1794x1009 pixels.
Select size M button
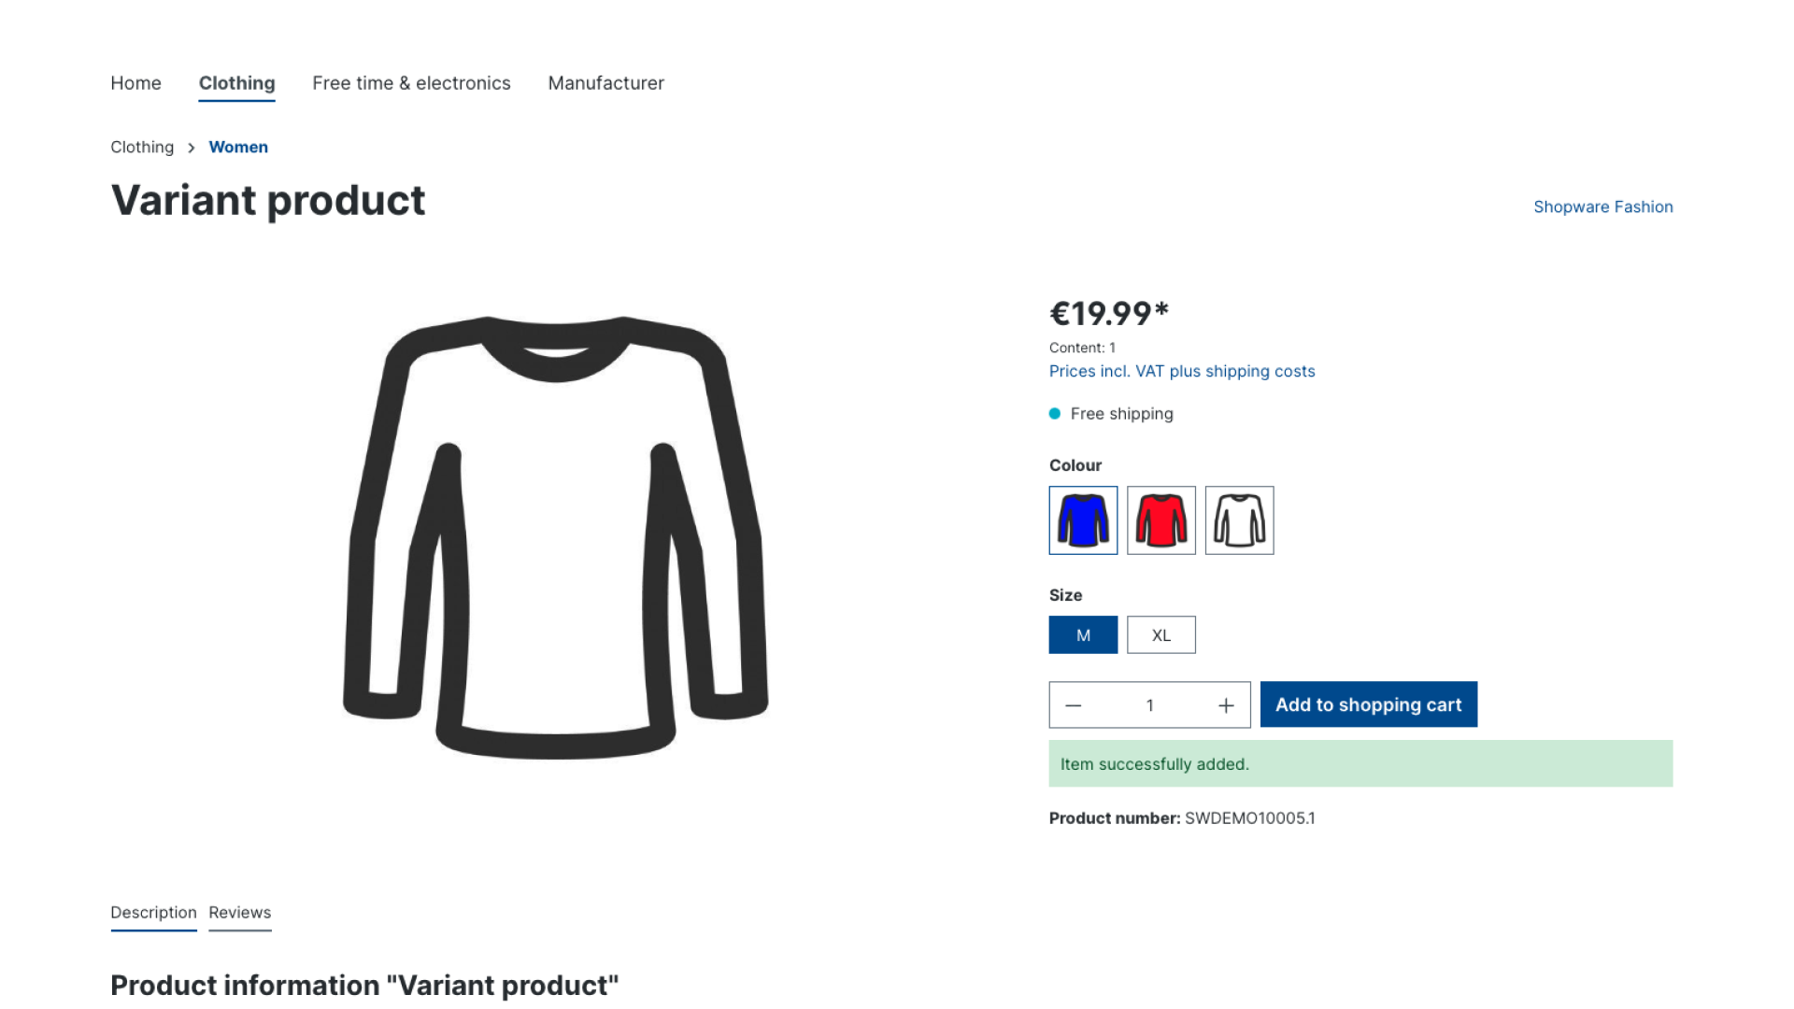[1083, 634]
